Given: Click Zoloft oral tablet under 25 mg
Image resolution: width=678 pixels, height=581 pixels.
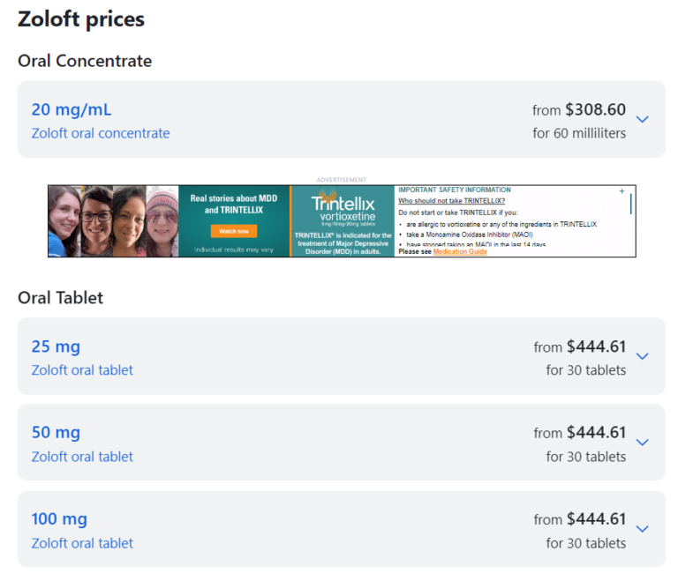Looking at the screenshot, I should coord(82,370).
